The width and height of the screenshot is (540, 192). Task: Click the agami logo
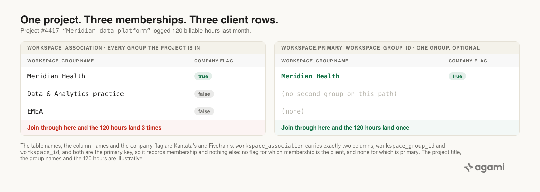point(484,167)
